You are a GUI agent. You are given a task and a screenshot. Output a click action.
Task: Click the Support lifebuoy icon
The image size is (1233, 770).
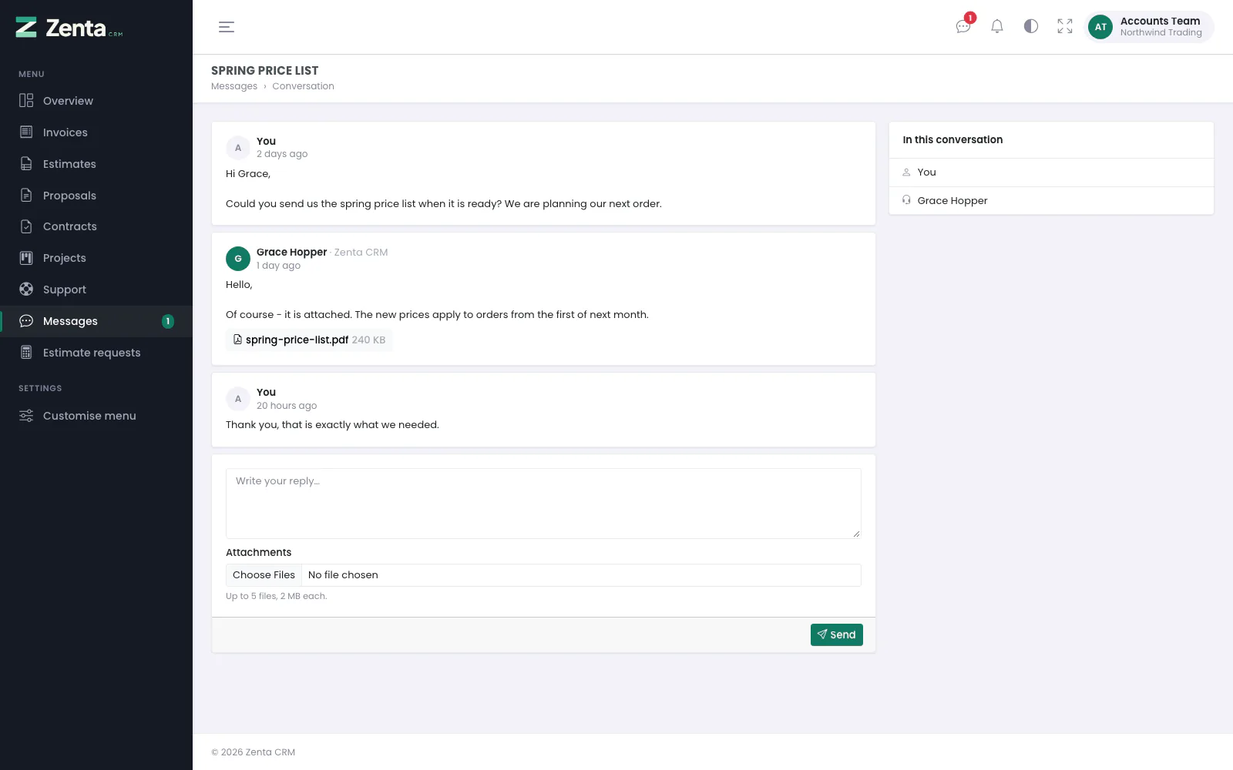[26, 290]
